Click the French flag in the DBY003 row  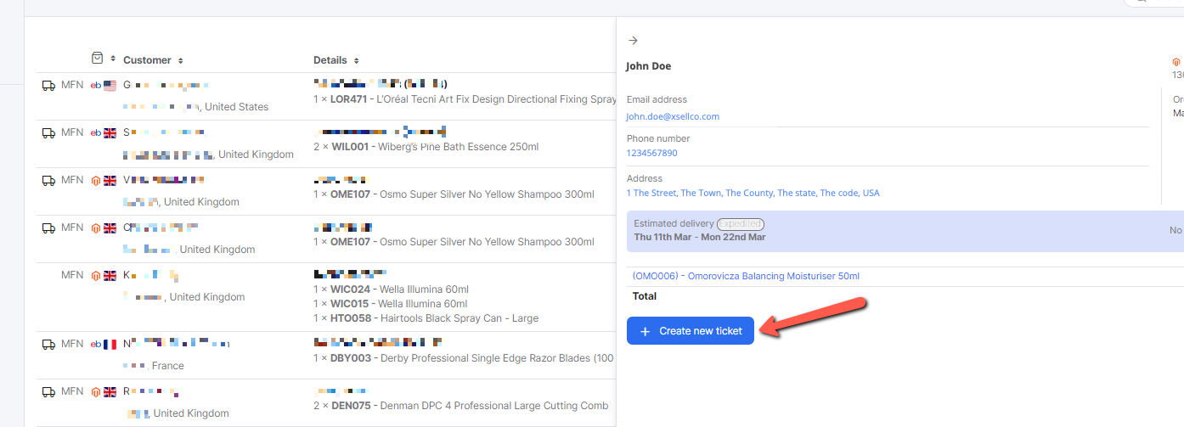[110, 344]
